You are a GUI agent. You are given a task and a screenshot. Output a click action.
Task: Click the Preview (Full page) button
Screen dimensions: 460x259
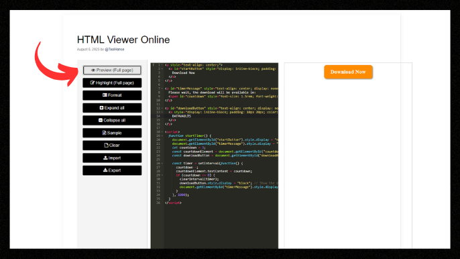click(x=112, y=70)
